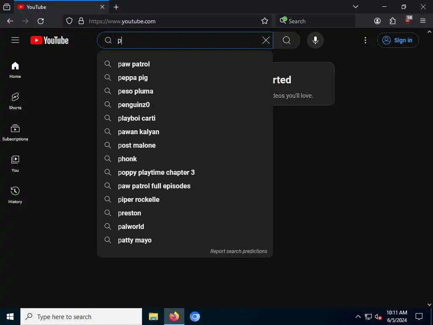Click the page scrollbar down arrow
433x325 pixels.
pos(430,305)
